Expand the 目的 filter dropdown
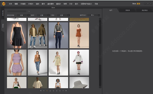 click(63, 15)
